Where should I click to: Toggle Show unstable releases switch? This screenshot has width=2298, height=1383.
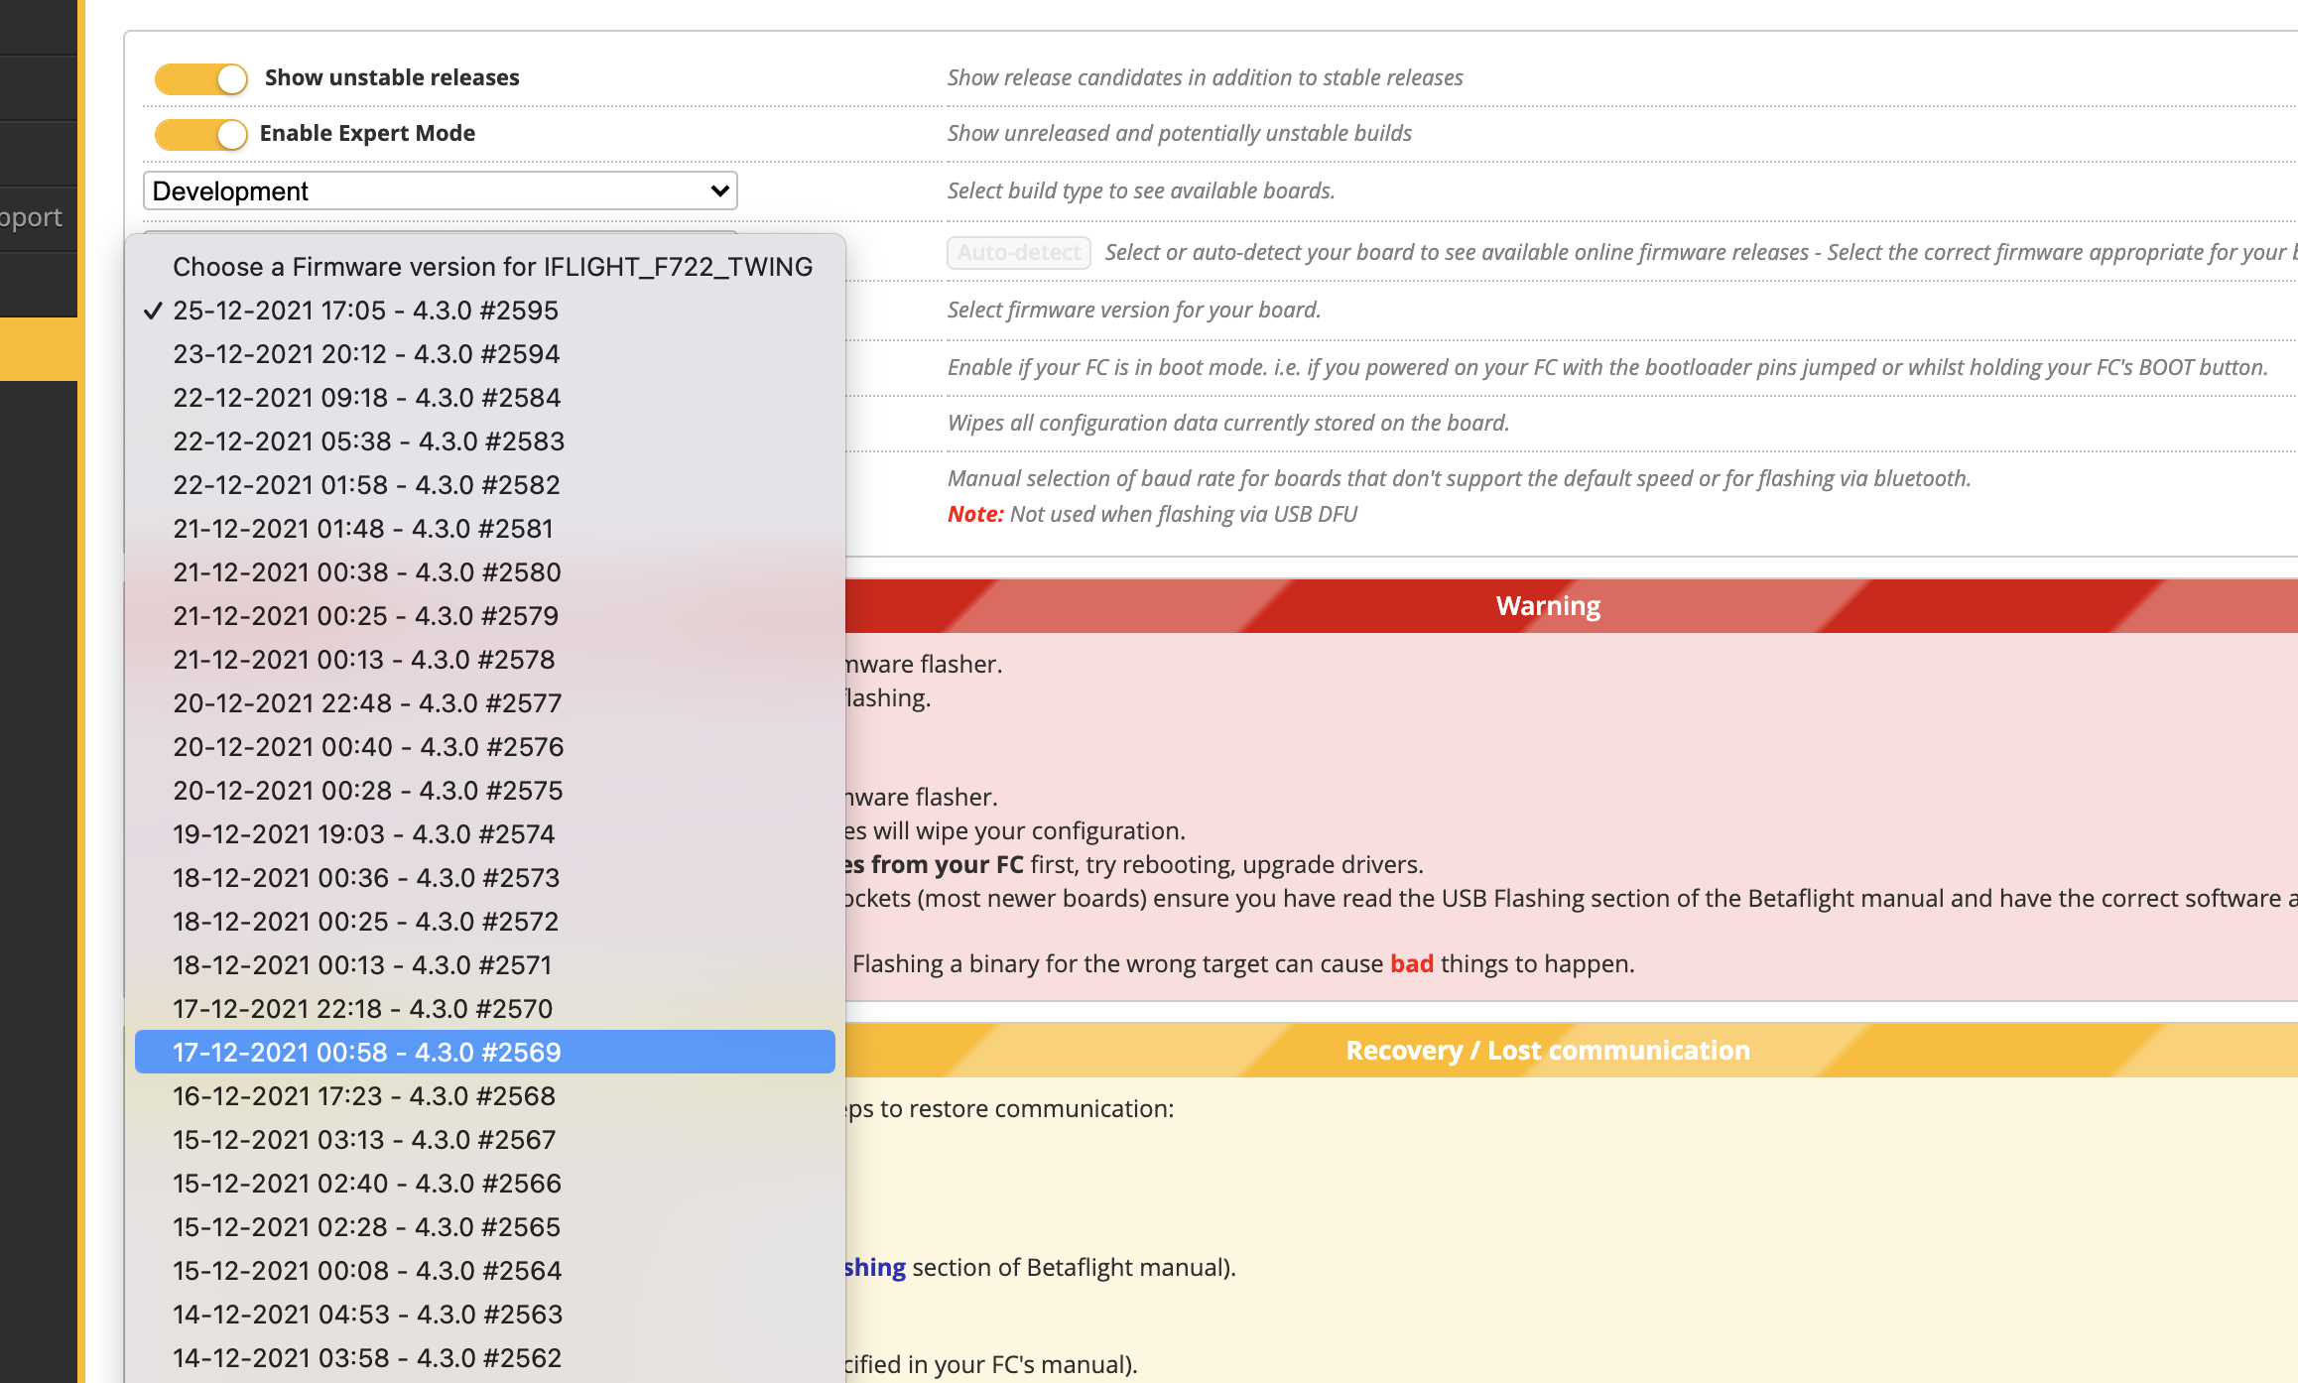(201, 78)
